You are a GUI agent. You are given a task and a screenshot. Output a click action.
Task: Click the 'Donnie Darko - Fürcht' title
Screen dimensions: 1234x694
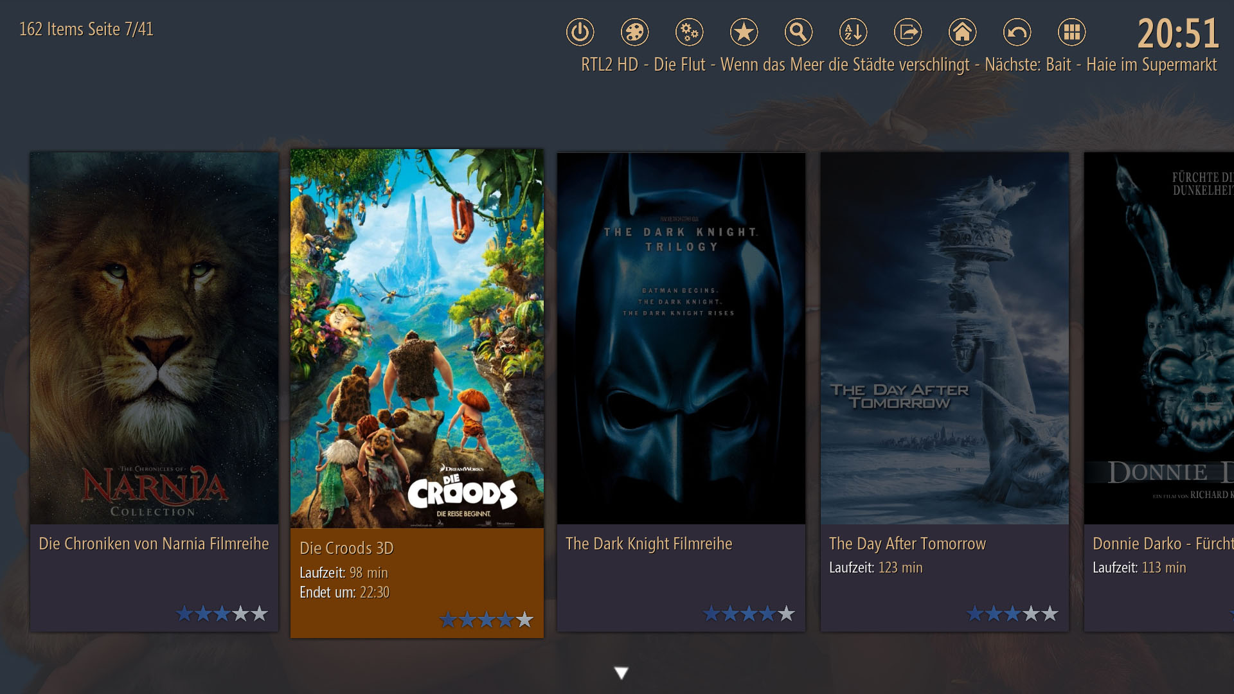coord(1163,544)
